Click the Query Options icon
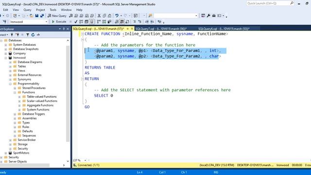311x175 pixels. 86,21
